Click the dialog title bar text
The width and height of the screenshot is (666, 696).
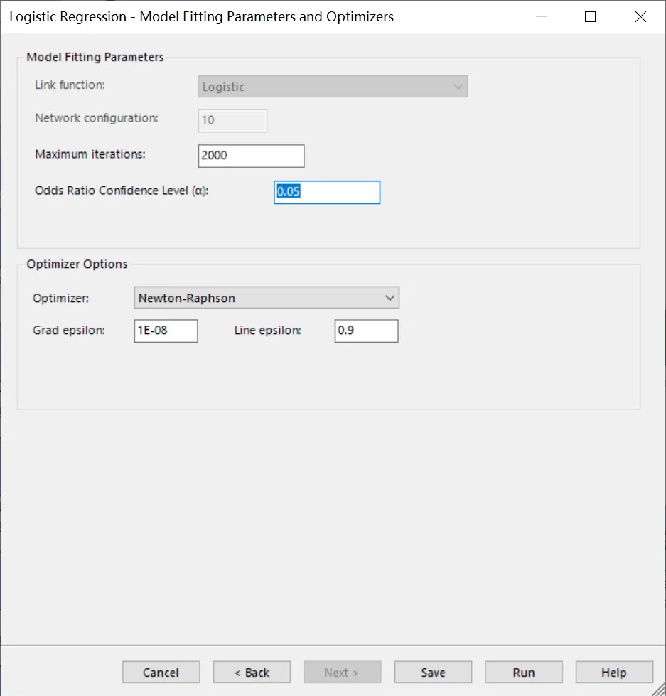201,16
